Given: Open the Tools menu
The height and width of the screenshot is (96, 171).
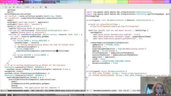Looking at the screenshot, I should pyautogui.click(x=19, y=4).
